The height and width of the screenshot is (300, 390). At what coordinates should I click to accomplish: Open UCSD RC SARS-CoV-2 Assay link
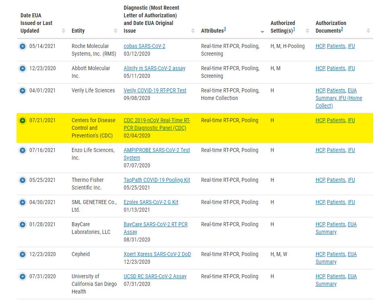click(x=155, y=276)
